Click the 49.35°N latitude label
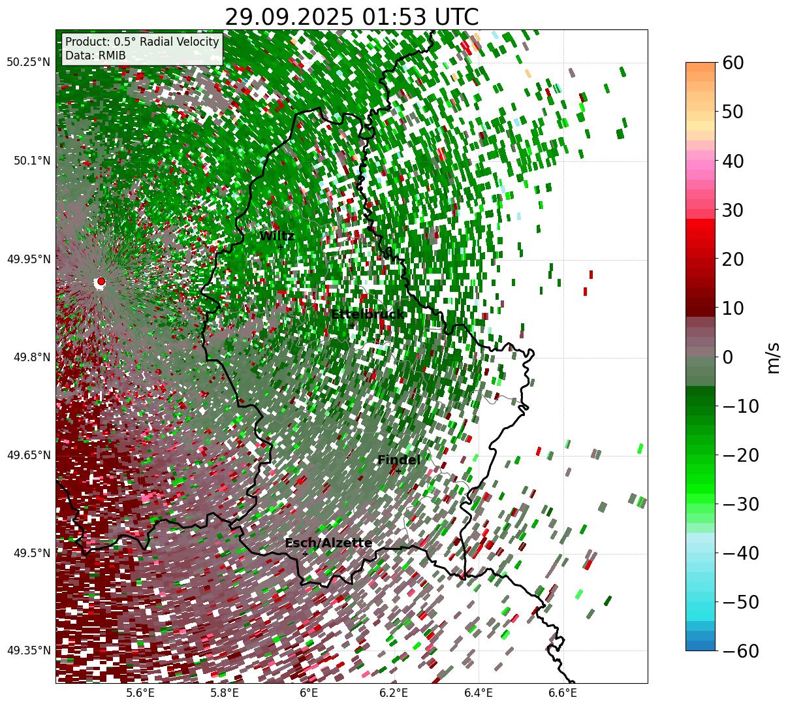The width and height of the screenshot is (788, 706). tap(29, 650)
